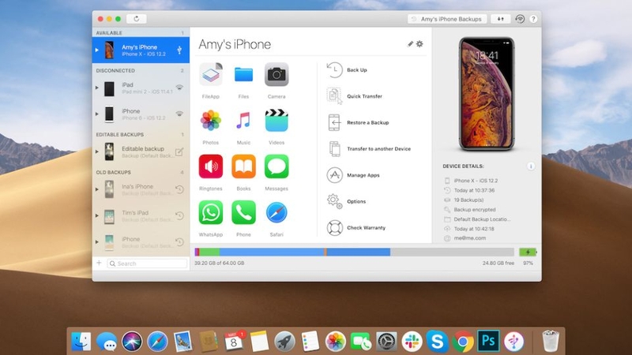Open Amy's iPhone Backups toolbar button

pyautogui.click(x=447, y=19)
